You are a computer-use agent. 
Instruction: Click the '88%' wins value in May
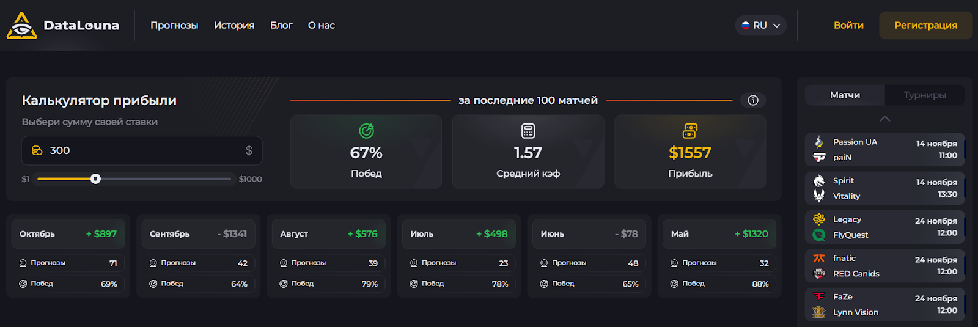tap(760, 284)
